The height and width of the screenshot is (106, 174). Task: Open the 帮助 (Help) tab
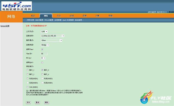110,16
